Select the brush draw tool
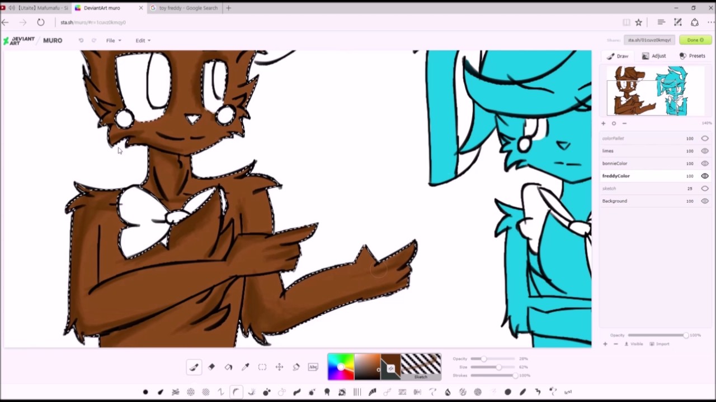 pyautogui.click(x=194, y=367)
